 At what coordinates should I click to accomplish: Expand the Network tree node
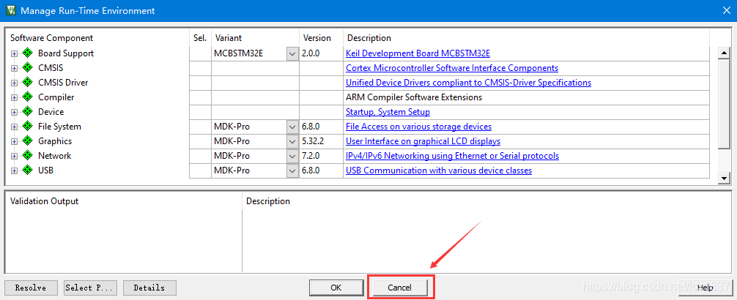[14, 156]
